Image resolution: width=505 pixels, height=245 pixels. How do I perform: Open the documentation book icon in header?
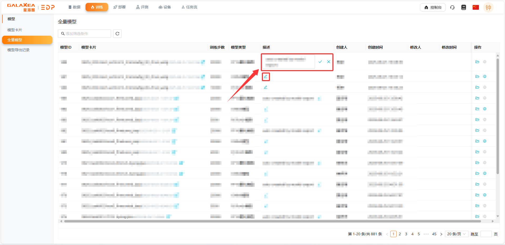click(464, 7)
